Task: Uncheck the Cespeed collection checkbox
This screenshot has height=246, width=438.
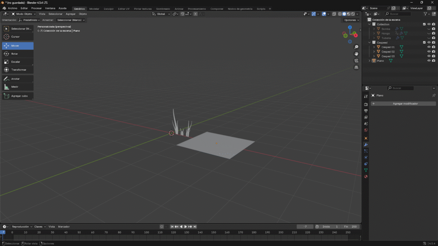Action: (424, 42)
